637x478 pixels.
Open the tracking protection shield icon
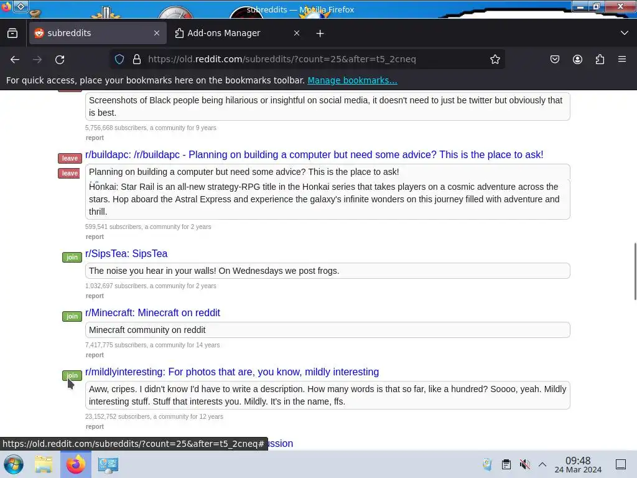point(119,59)
